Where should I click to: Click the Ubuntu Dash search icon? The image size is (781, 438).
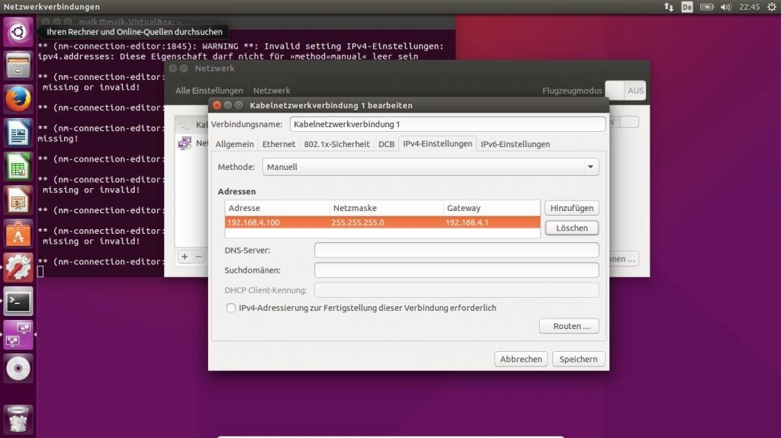click(x=18, y=32)
